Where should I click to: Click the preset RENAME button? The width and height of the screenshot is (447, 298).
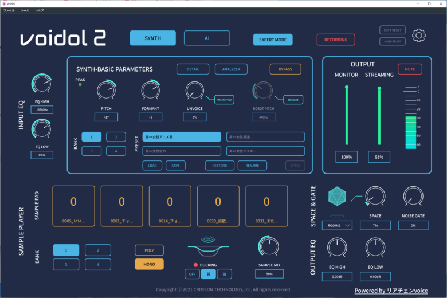click(252, 166)
